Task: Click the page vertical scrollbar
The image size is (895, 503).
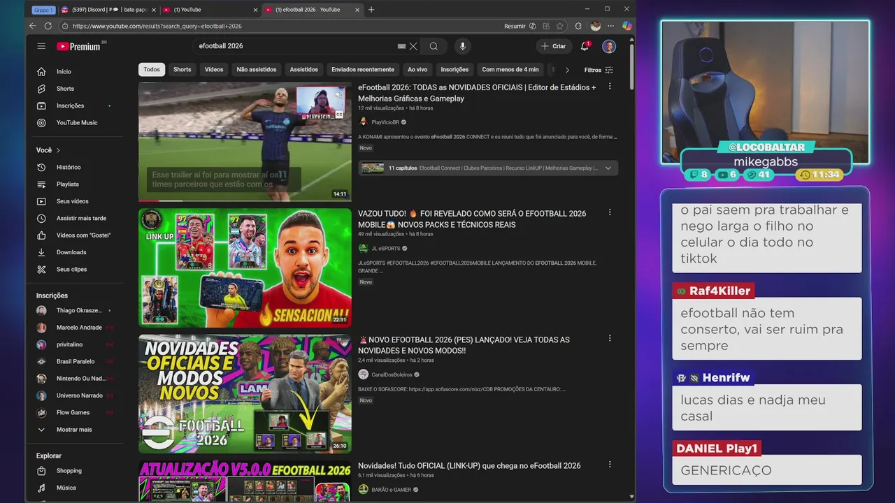Action: coord(632,66)
